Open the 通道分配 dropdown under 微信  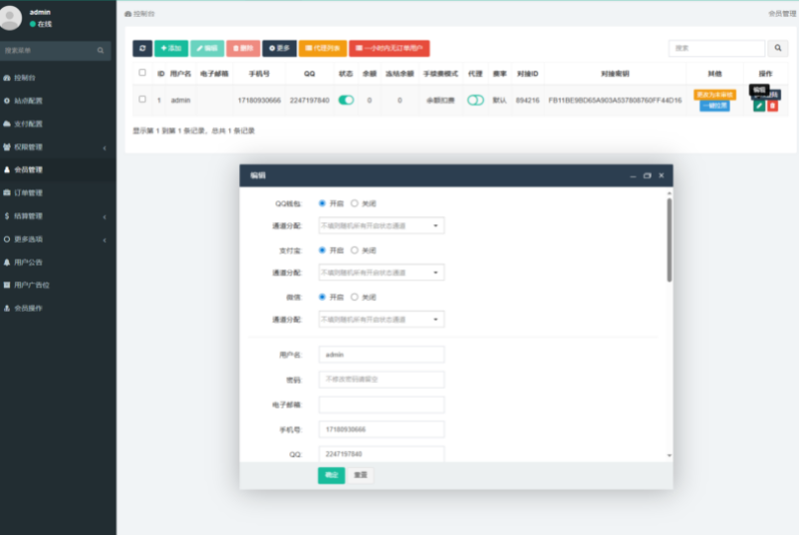(381, 320)
